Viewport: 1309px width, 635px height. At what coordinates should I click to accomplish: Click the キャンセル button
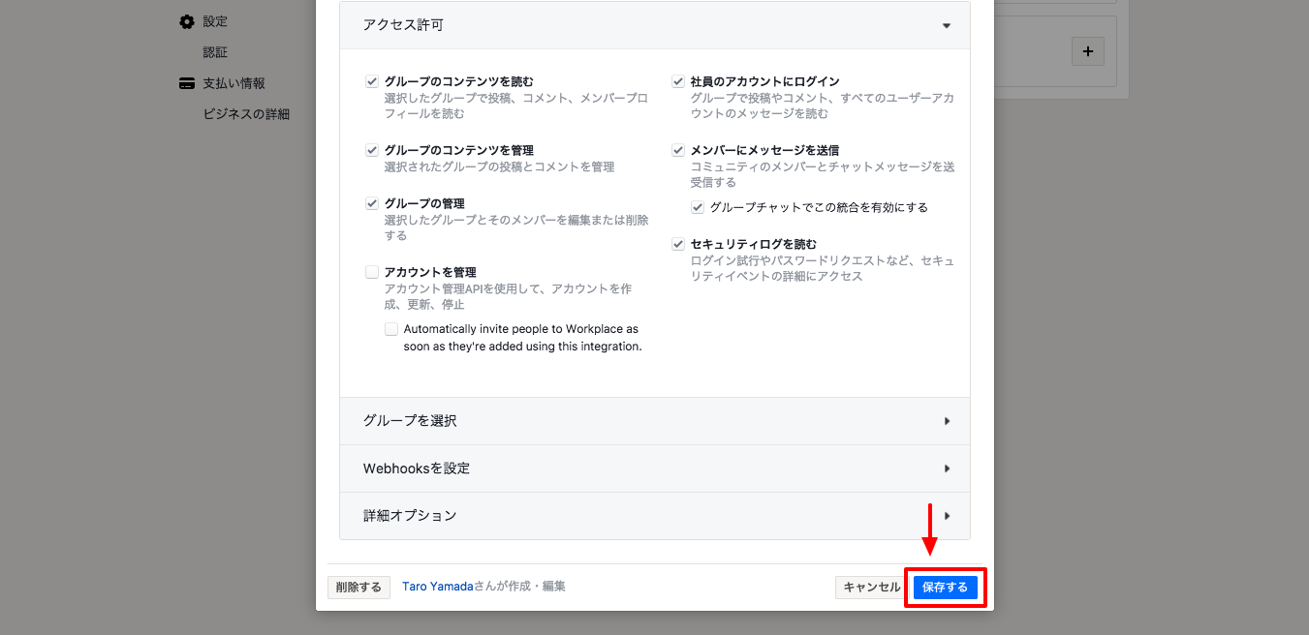(x=871, y=588)
